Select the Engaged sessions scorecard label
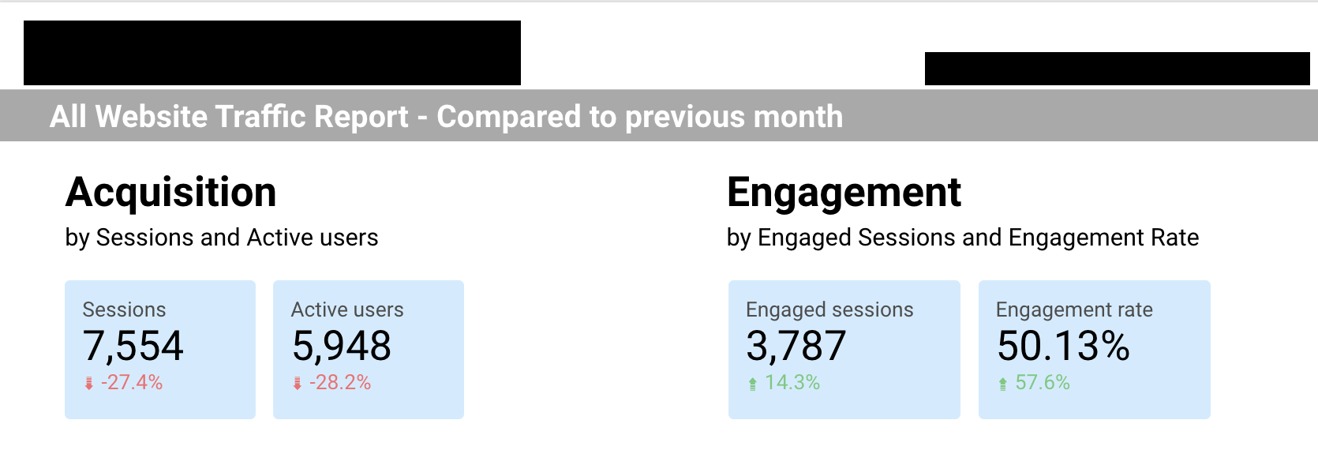Viewport: 1318px width, 450px height. [x=829, y=309]
